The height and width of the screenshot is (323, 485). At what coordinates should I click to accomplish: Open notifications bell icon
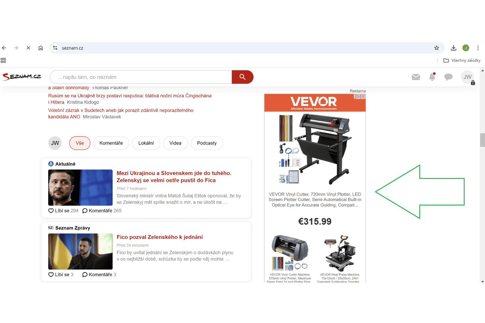coord(432,77)
